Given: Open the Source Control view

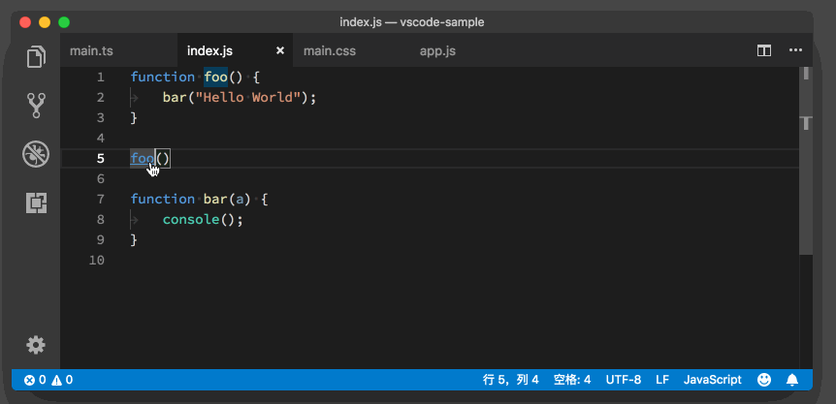Looking at the screenshot, I should 37,105.
